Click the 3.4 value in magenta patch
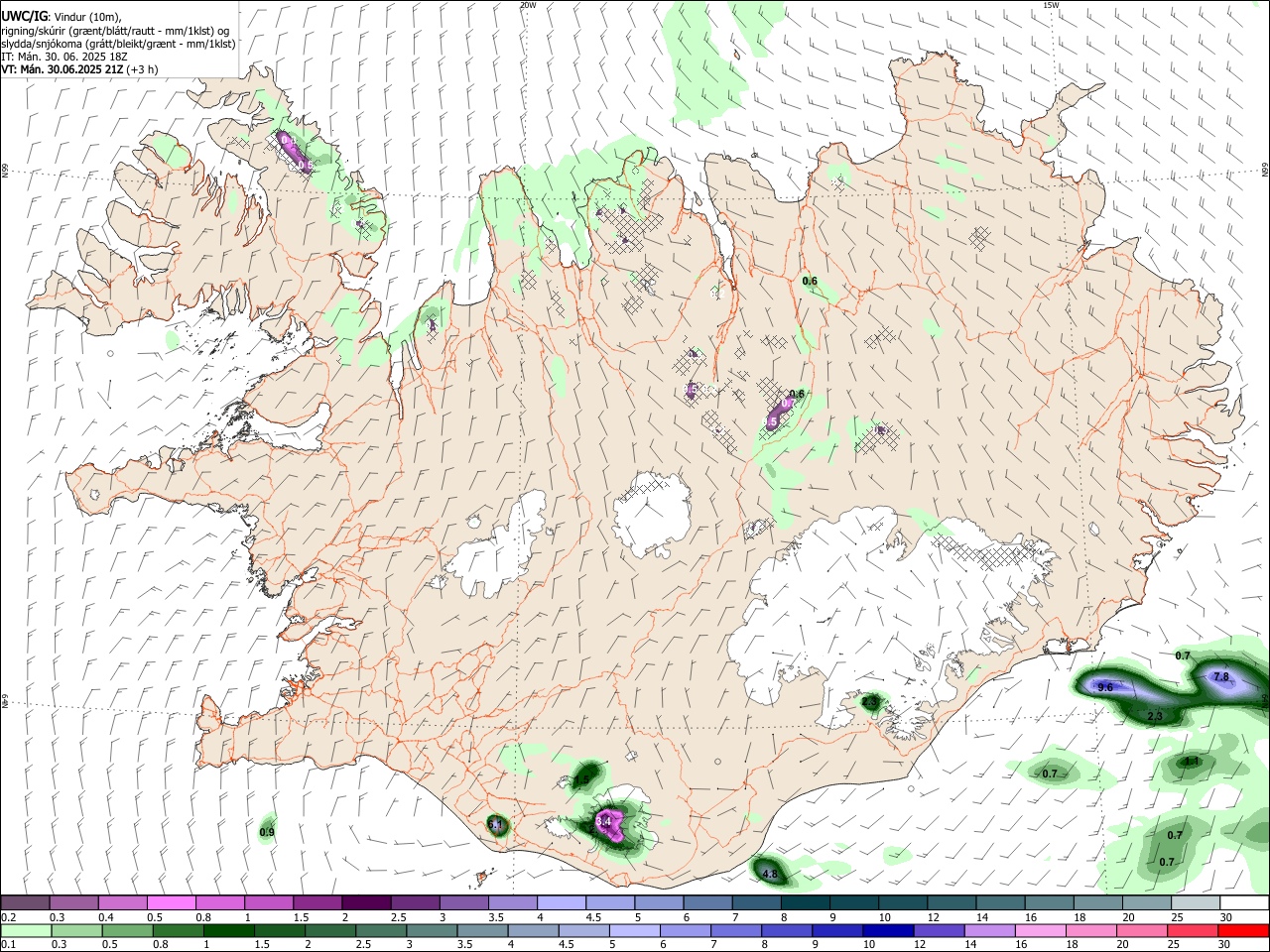1270x952 pixels. tap(603, 822)
